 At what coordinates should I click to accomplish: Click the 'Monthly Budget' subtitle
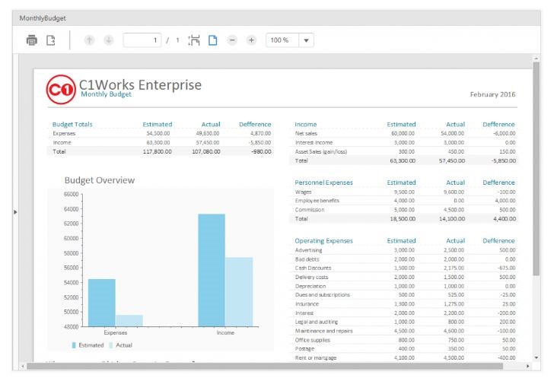click(x=106, y=94)
